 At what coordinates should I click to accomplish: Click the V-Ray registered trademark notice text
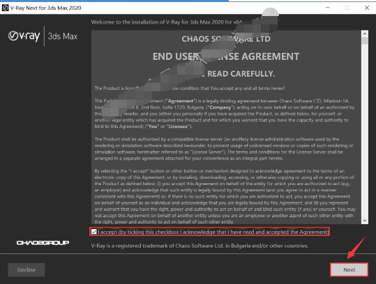(200, 246)
